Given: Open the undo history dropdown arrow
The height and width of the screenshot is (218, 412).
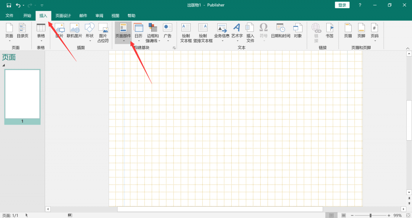Looking at the screenshot, I should coord(23,5).
